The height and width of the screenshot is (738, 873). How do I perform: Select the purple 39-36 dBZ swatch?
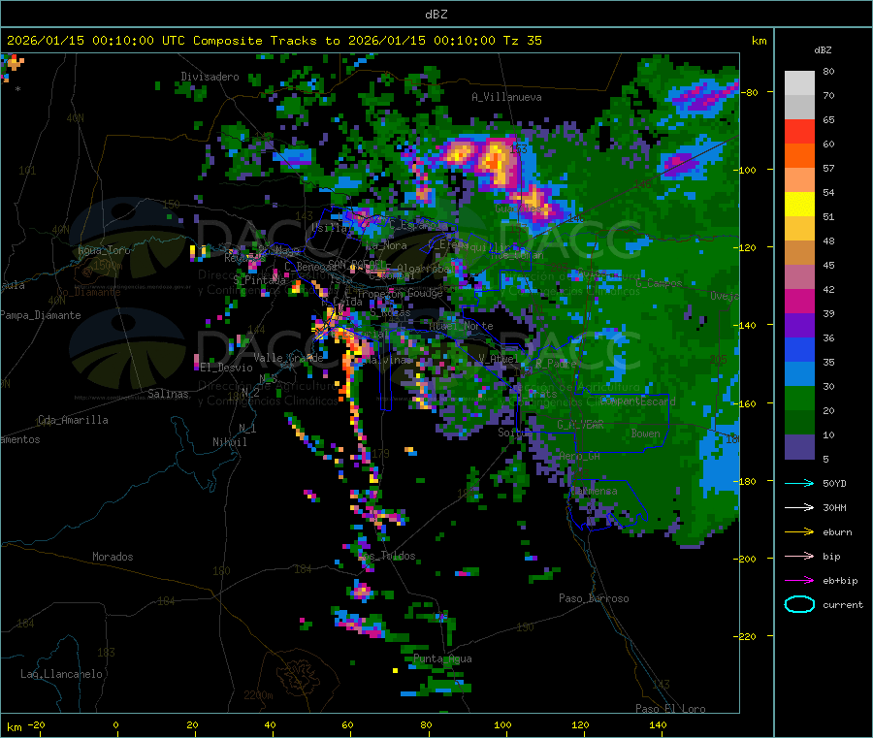(799, 326)
